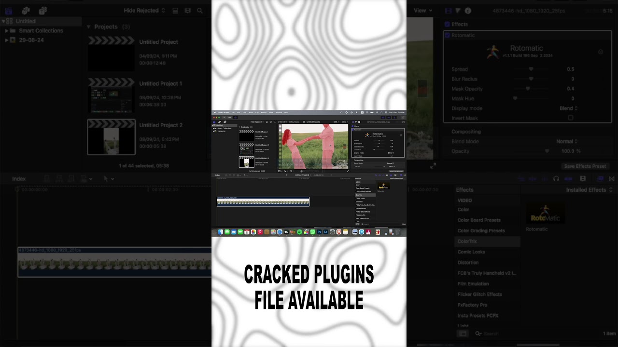Click Spotlight search in center window menu bar
Screen dimensions: 618x347
click(381, 112)
